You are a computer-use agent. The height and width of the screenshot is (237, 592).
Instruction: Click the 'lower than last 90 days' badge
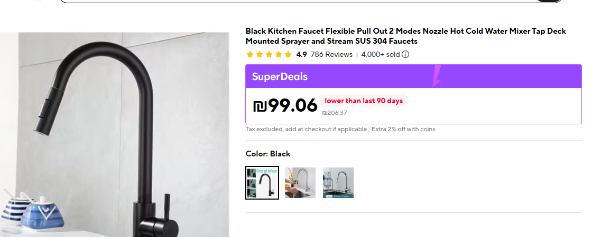tap(364, 101)
